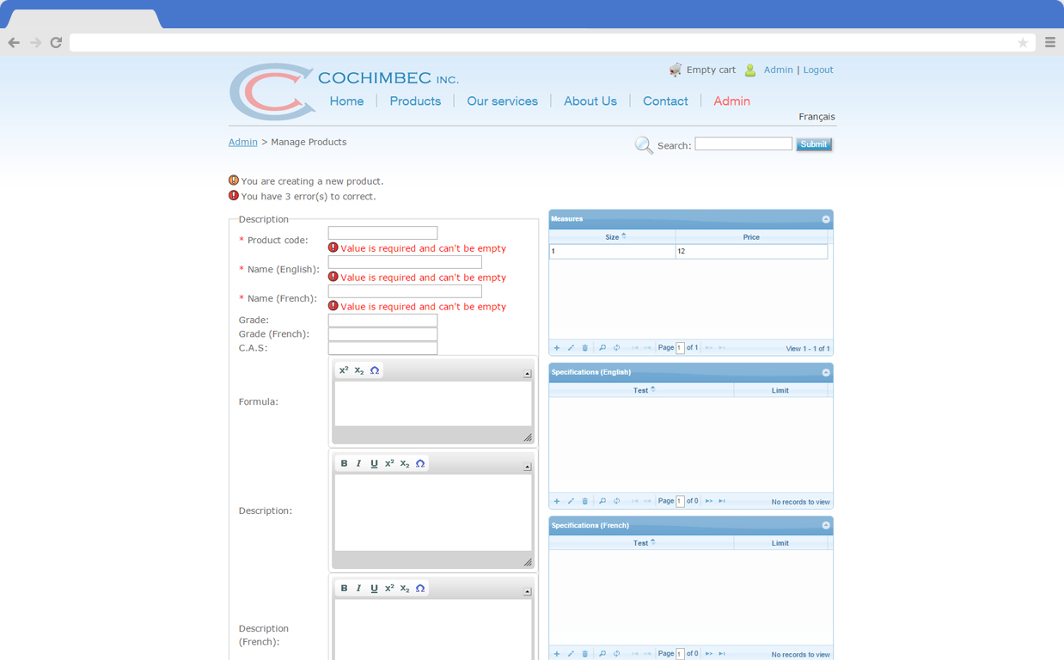Delete the measure using the trash icon
This screenshot has height=660, width=1064.
coord(585,347)
